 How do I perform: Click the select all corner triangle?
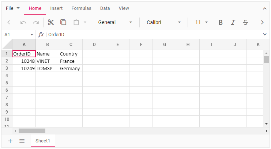7,45
